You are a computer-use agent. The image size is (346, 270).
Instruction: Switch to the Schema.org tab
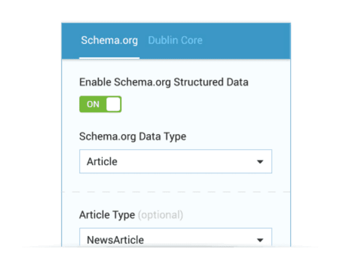(x=109, y=41)
